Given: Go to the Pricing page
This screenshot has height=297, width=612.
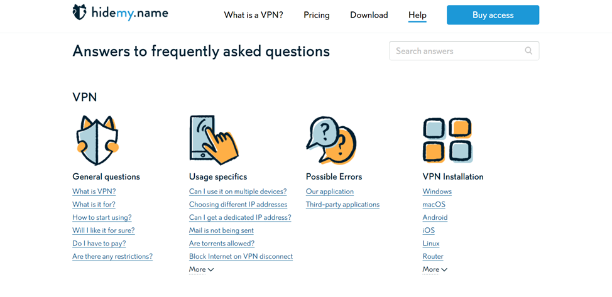Looking at the screenshot, I should click(x=317, y=15).
